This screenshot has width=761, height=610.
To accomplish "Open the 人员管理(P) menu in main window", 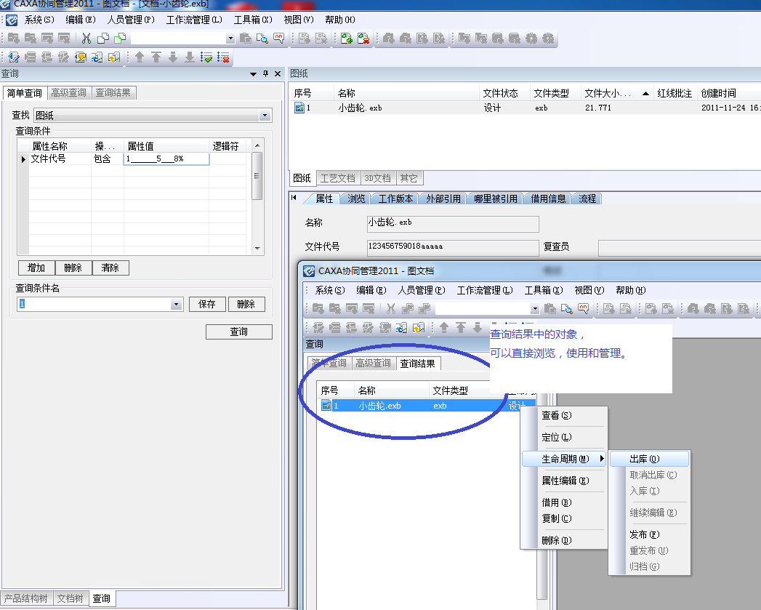I will pos(131,20).
